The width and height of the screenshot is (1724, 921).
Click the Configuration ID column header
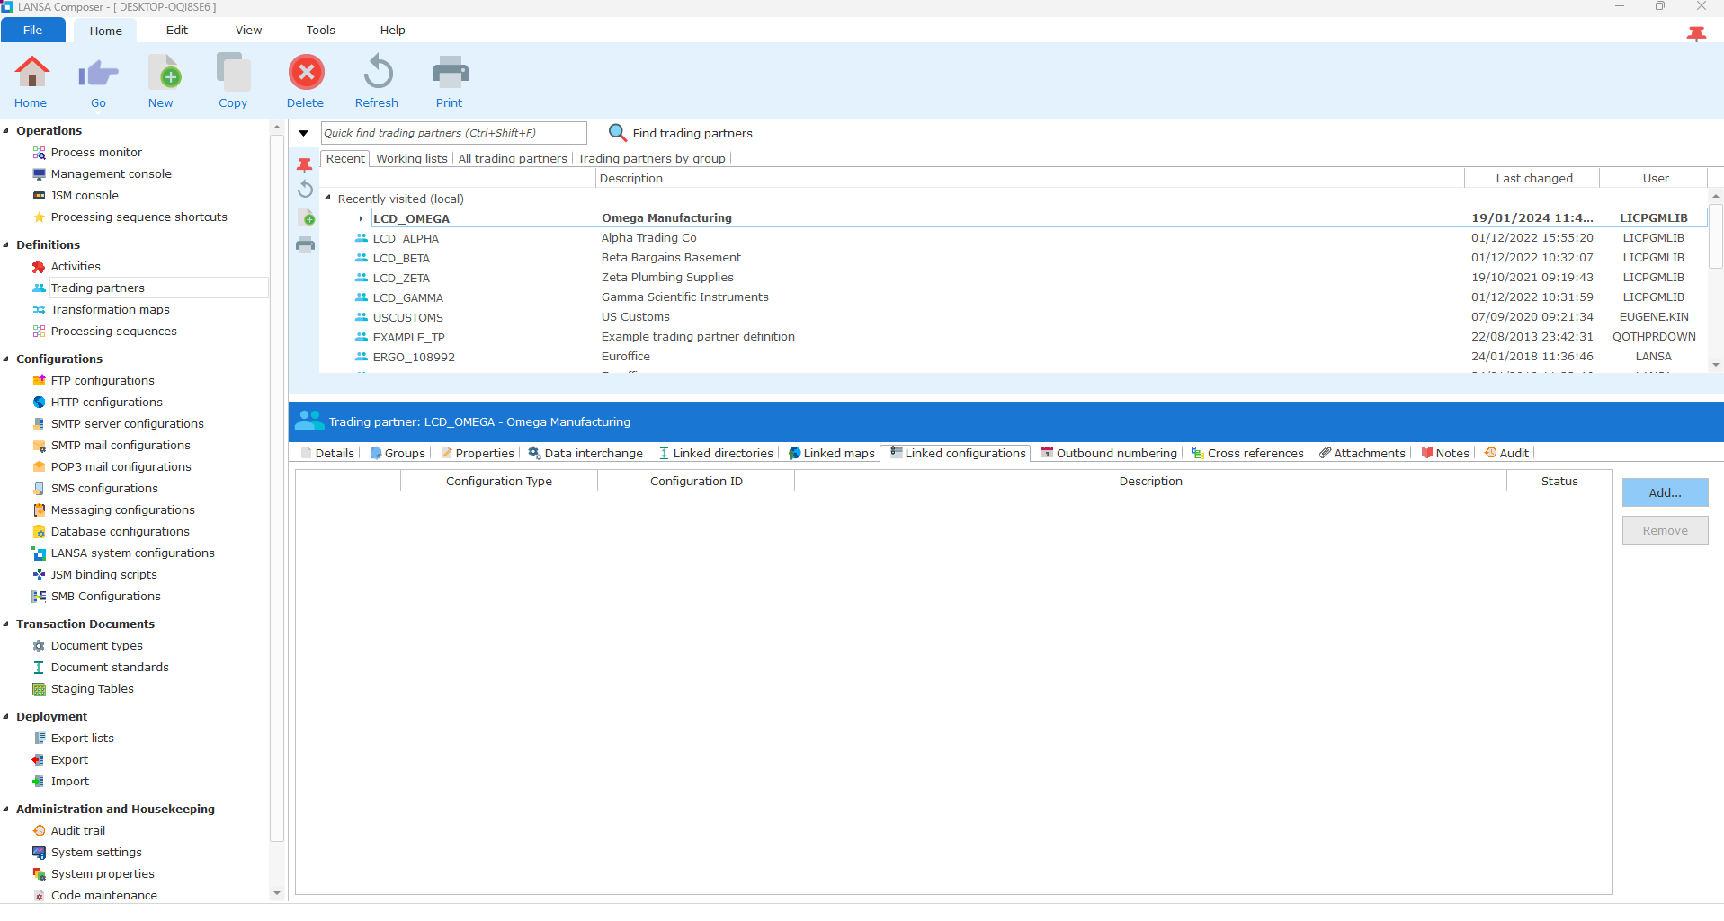696,482
